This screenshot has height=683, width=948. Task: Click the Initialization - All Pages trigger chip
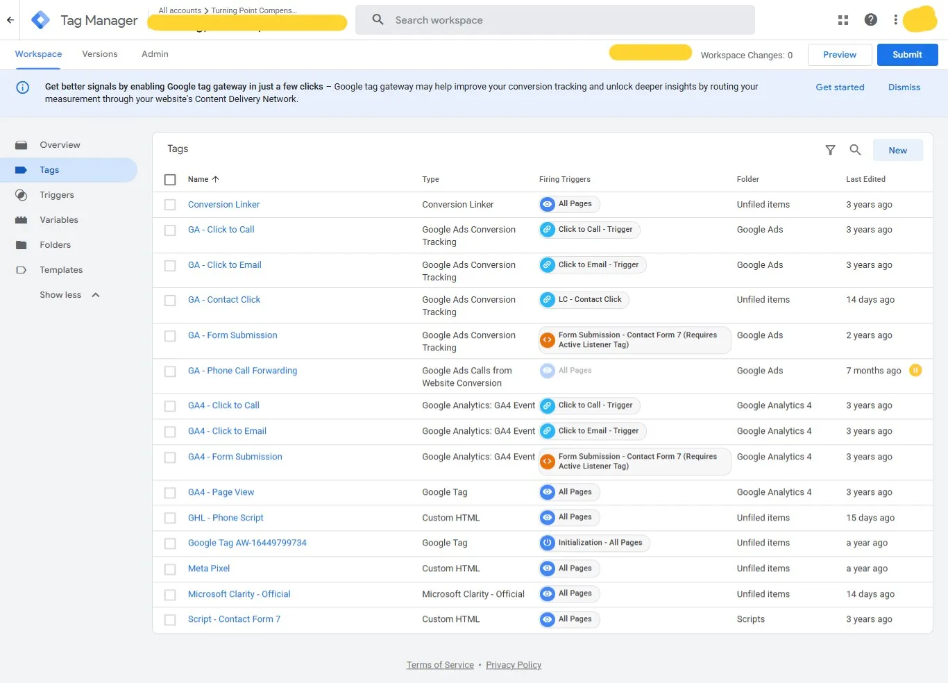coord(594,543)
